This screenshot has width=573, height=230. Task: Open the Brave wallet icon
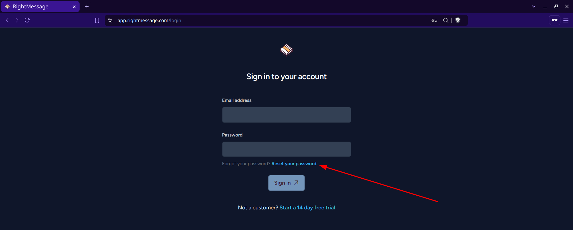pyautogui.click(x=554, y=20)
